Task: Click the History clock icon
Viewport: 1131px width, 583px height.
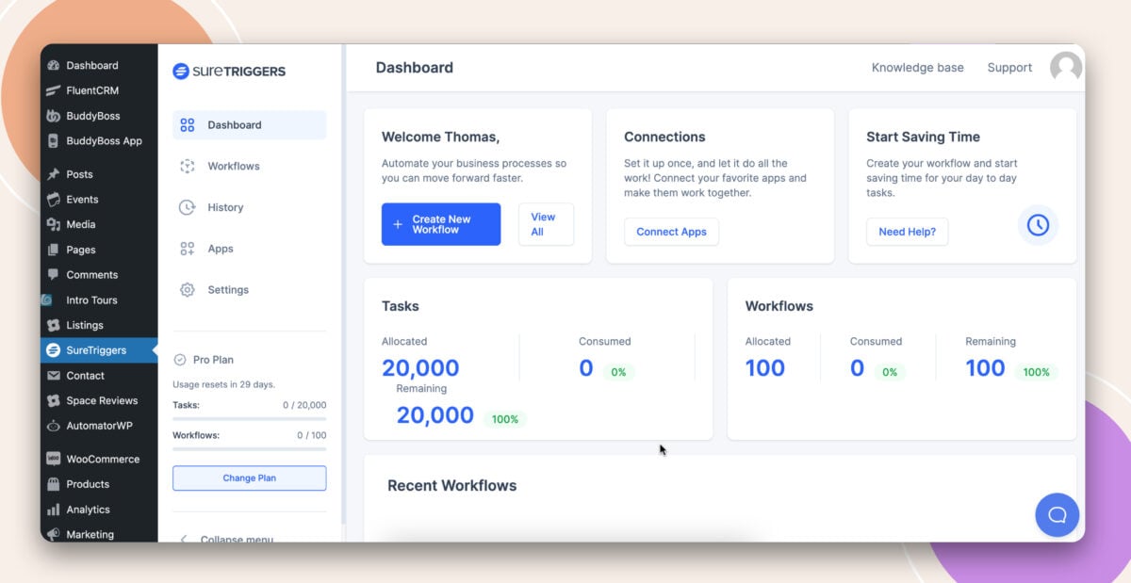Action: (x=188, y=207)
